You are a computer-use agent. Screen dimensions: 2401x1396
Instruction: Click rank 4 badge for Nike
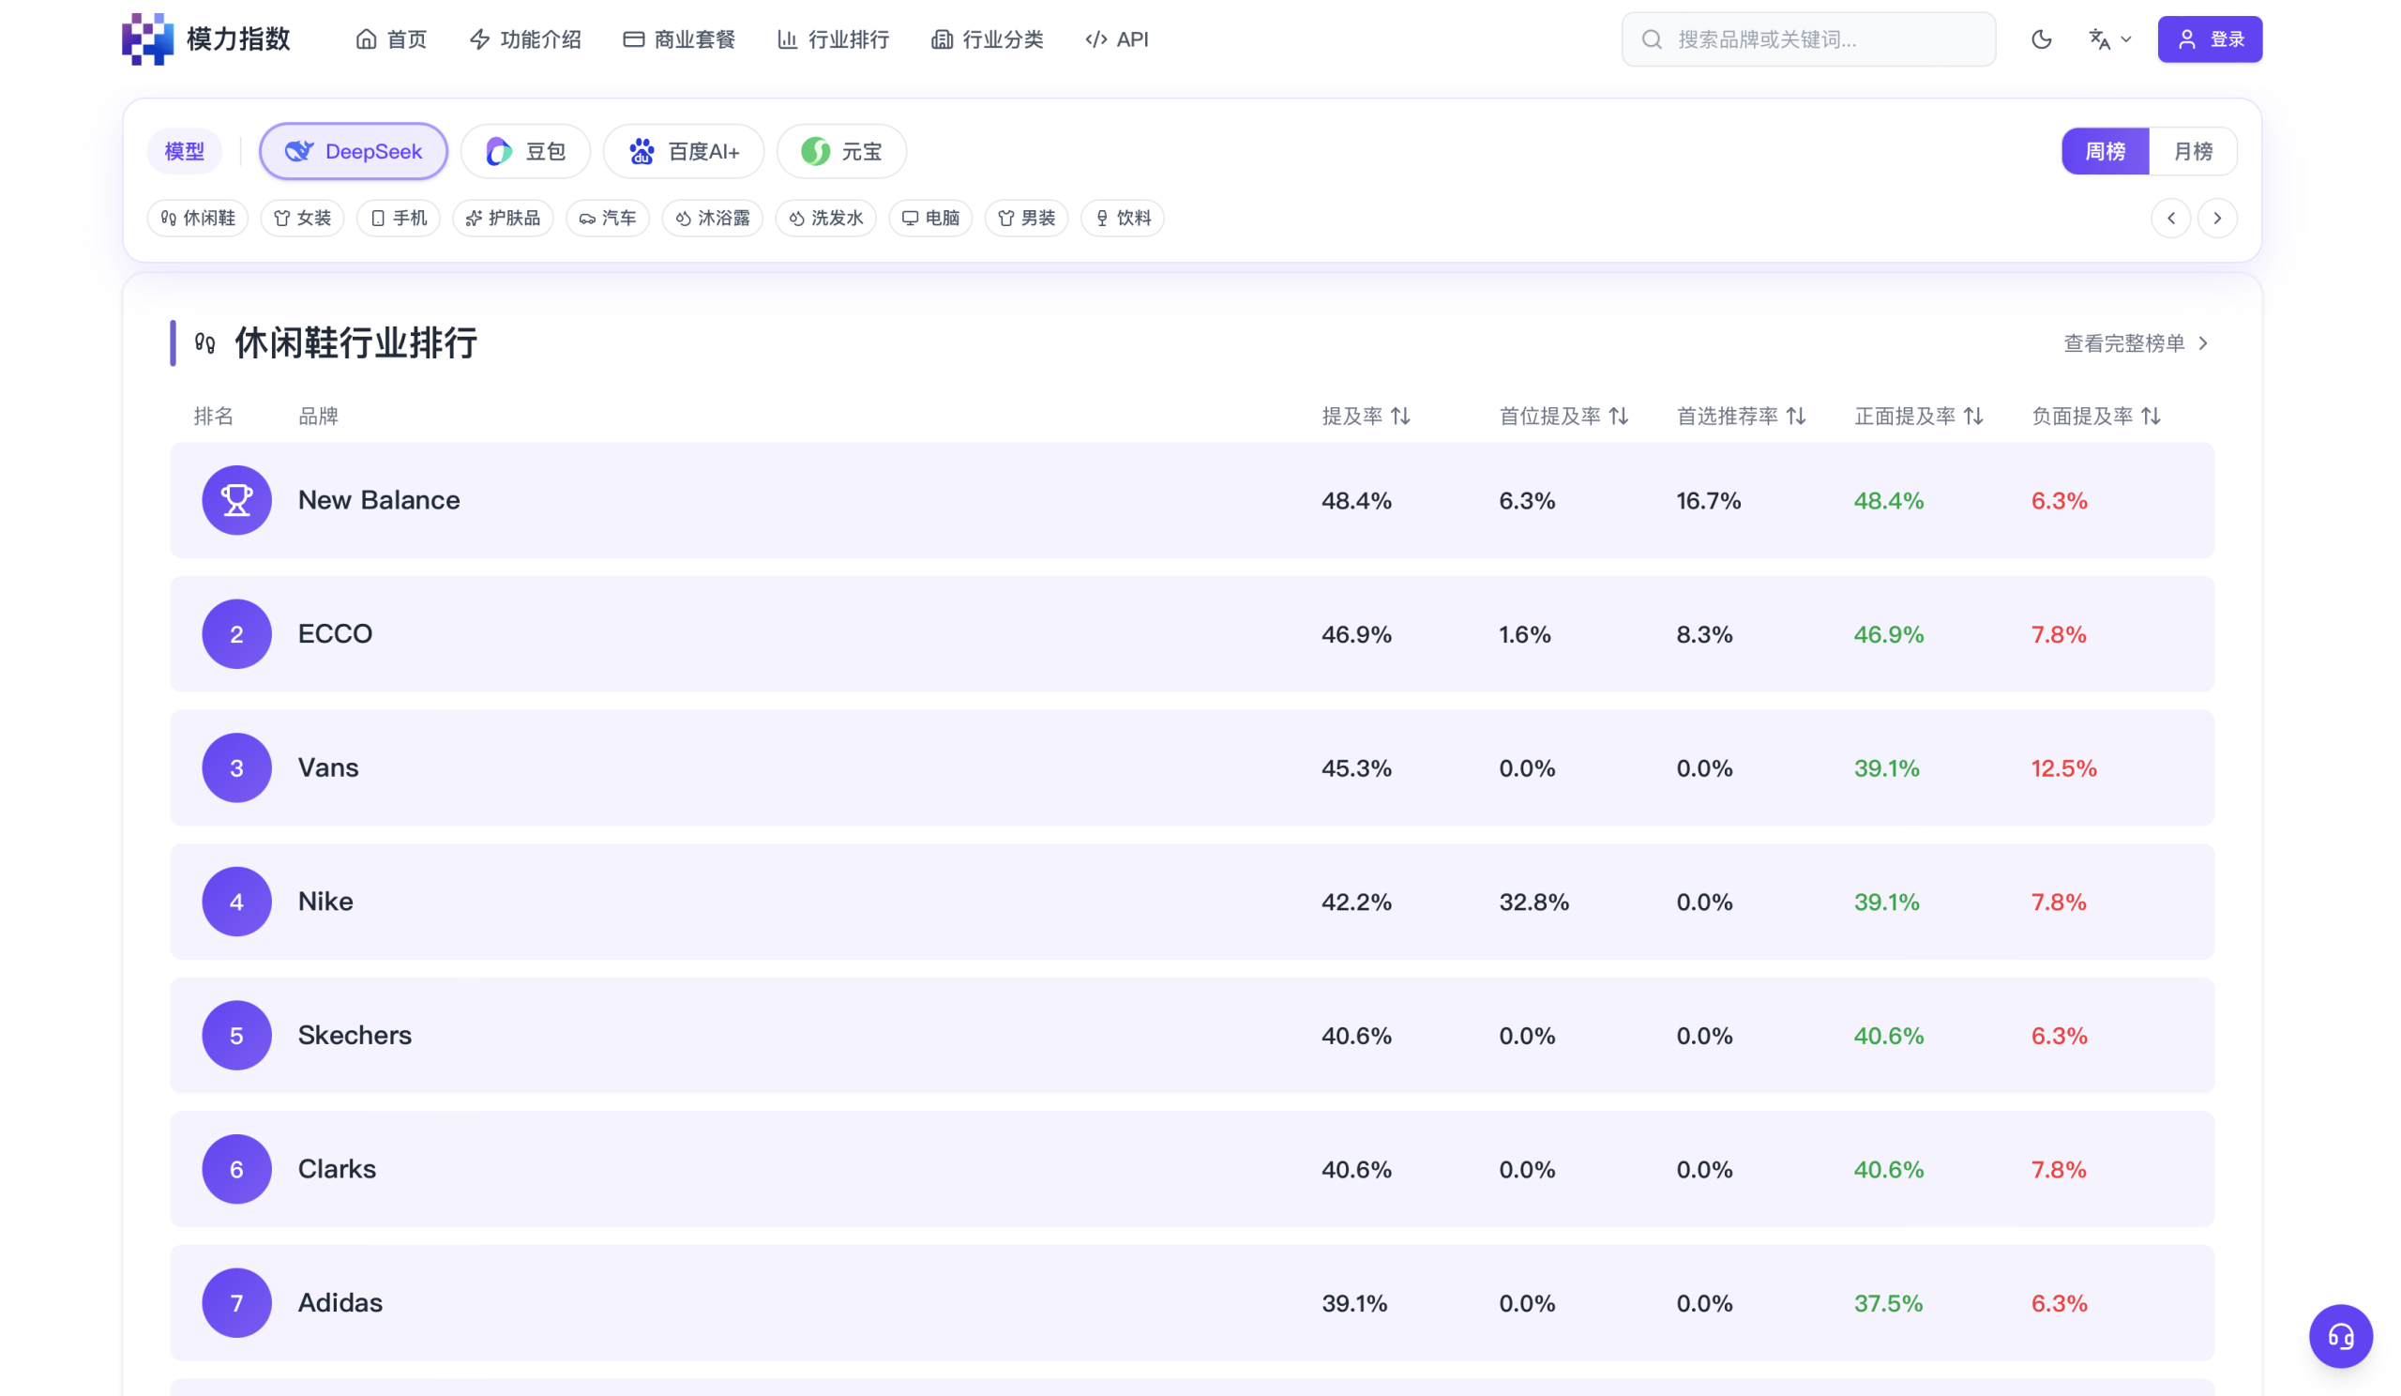tap(236, 902)
